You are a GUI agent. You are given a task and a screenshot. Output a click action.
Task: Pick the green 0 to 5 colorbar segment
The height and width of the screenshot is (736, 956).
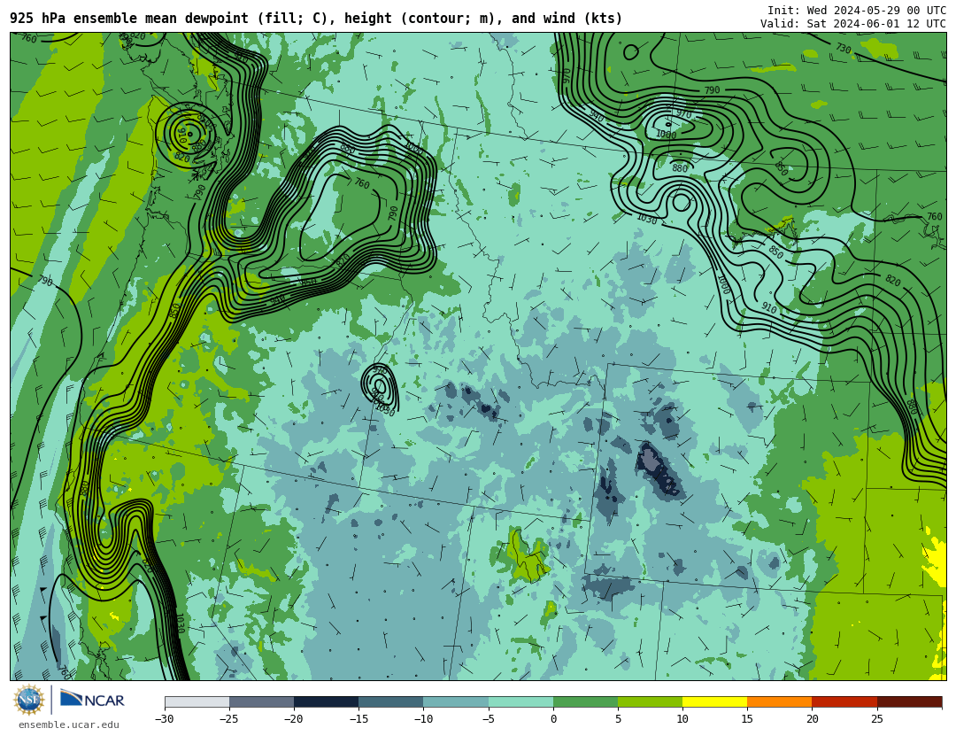585,701
